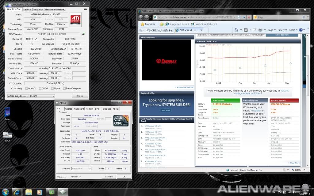
Task: Add to Favorites bar star icon
Action: click(x=162, y=24)
